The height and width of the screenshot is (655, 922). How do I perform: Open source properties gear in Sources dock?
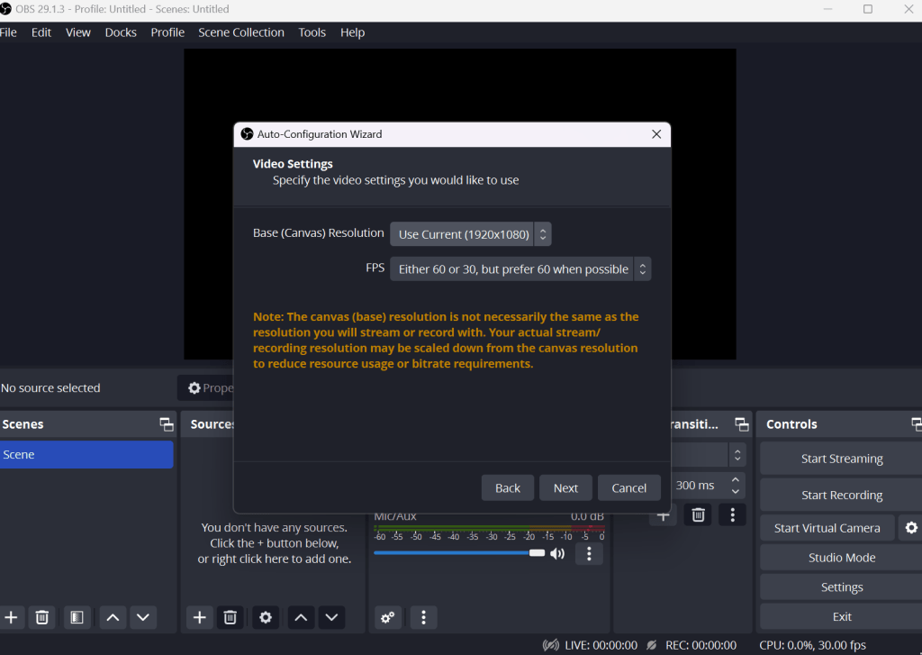coord(266,617)
